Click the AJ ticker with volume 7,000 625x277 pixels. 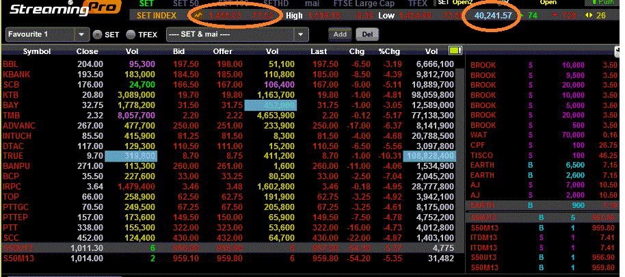[x=475, y=185]
